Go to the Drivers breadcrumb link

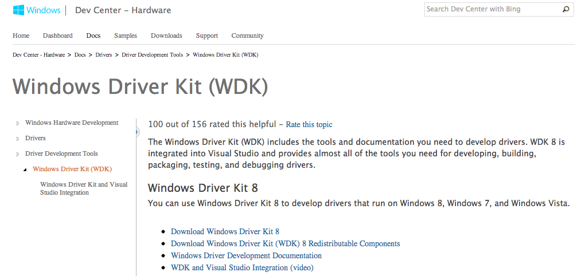click(104, 55)
